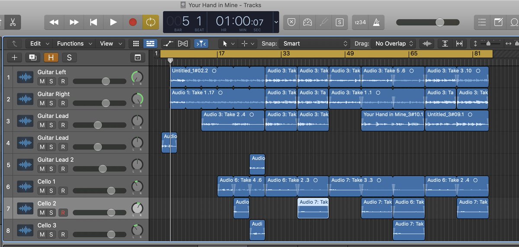
Task: Mute the Guitar Left track
Action: tap(42, 81)
